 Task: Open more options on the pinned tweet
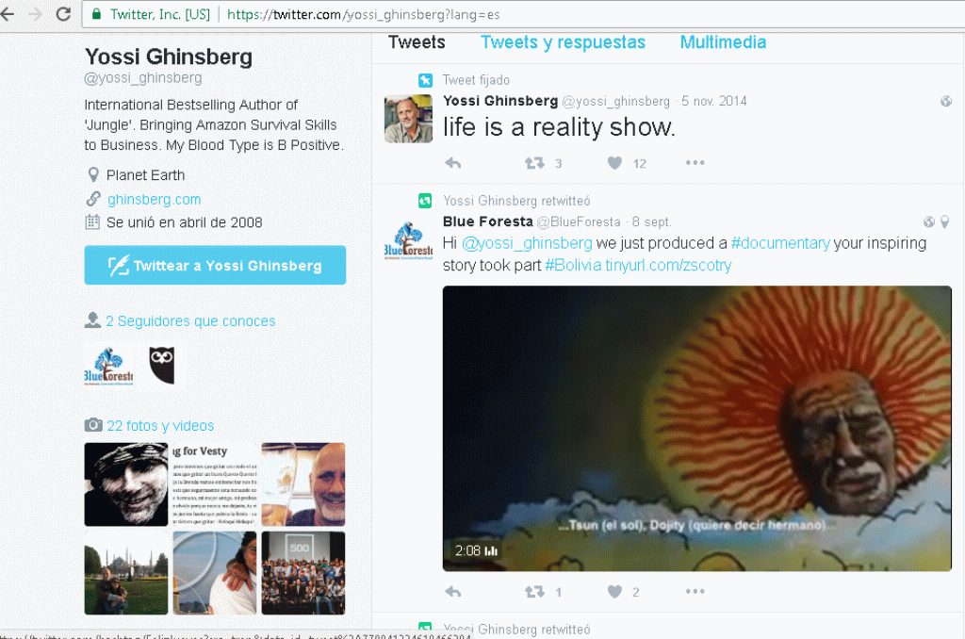tap(695, 162)
